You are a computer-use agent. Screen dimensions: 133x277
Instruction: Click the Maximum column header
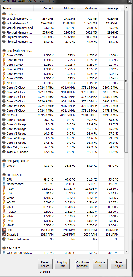pos(87,8)
